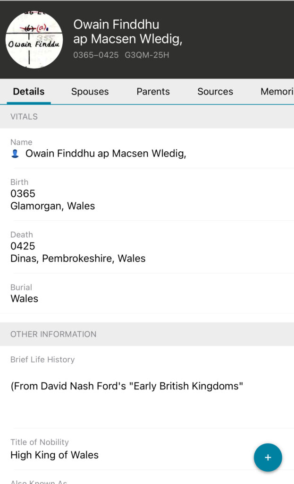The height and width of the screenshot is (484, 294).
Task: Open the Birth 0365 Glamorgan entry
Action: coord(53,199)
